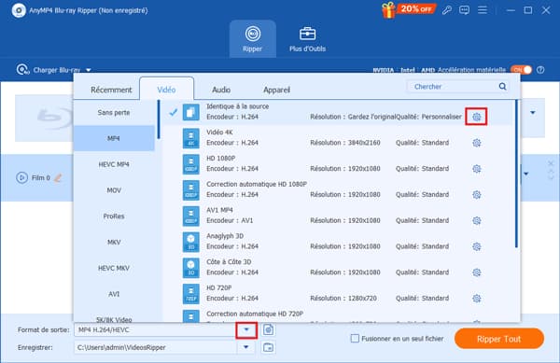Select AVI format category
The width and height of the screenshot is (560, 363).
click(114, 294)
